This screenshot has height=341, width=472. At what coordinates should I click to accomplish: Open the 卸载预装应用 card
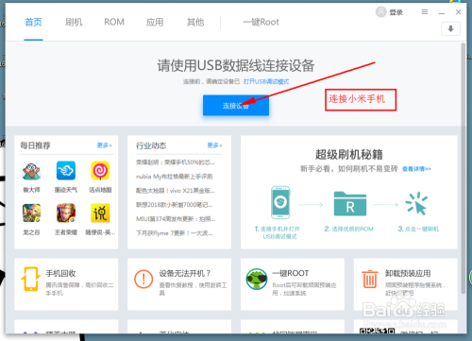tap(405, 284)
